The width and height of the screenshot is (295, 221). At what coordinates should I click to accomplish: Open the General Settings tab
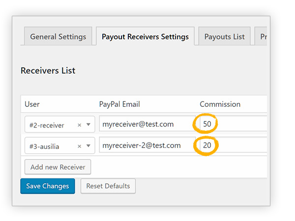point(58,36)
